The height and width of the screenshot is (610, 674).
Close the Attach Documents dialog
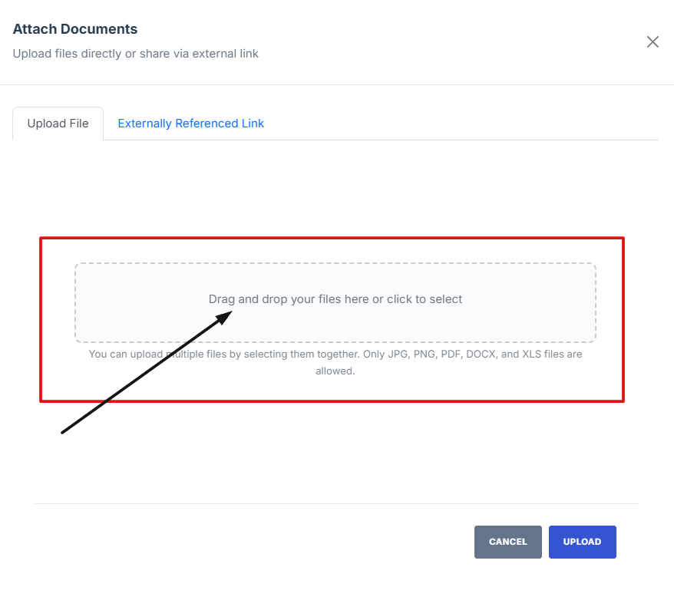tap(653, 42)
